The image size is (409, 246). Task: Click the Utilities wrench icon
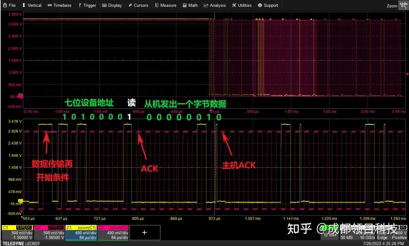tap(242, 5)
